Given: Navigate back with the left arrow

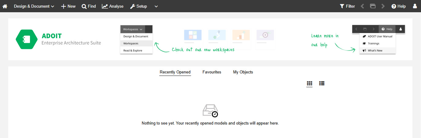Looking at the screenshot, I should 362,6.
